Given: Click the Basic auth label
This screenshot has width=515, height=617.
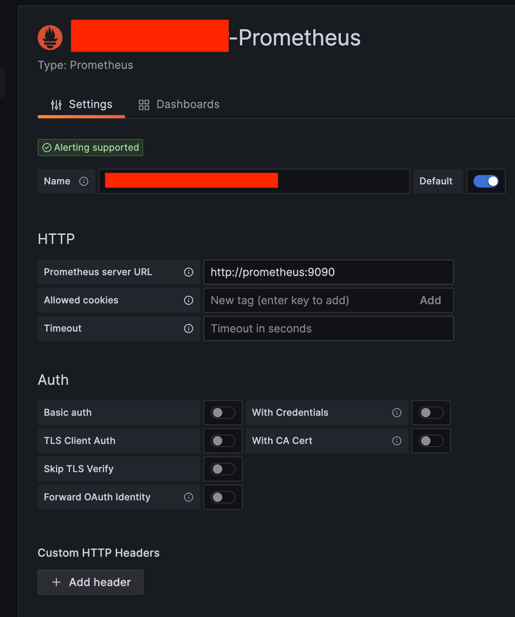Looking at the screenshot, I should [x=68, y=413].
